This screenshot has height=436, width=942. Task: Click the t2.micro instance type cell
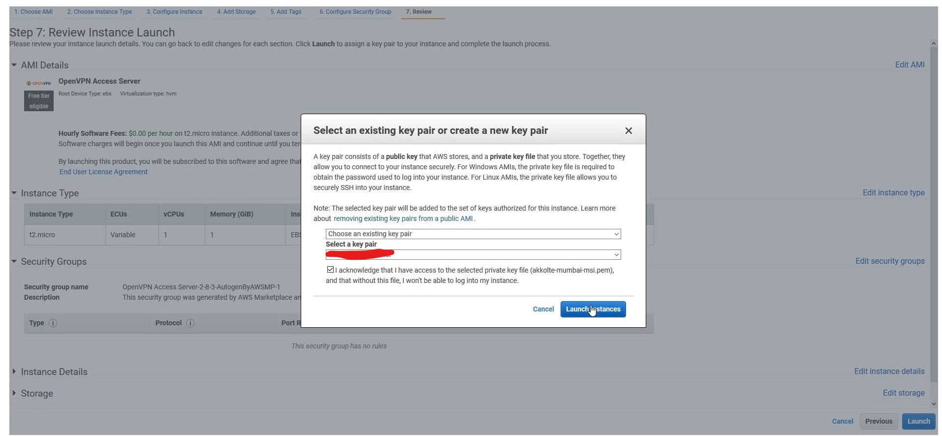tap(64, 235)
